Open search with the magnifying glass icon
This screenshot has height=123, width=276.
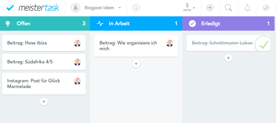(x=228, y=8)
